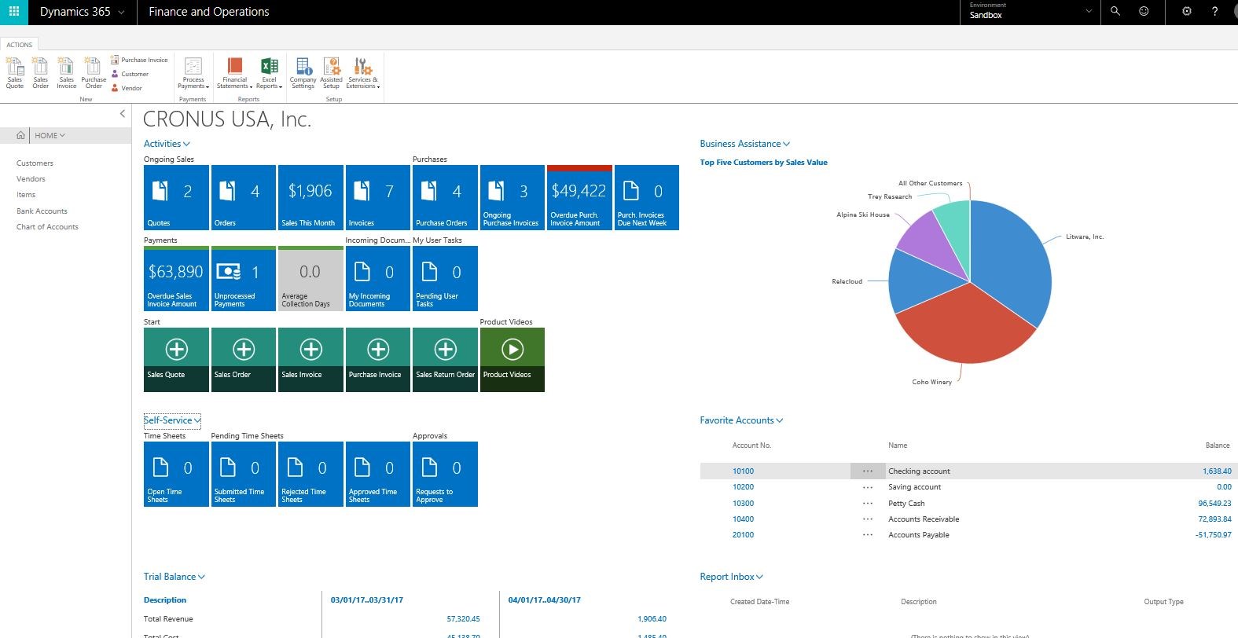Expand the Excel Reports dropdown

click(x=269, y=72)
